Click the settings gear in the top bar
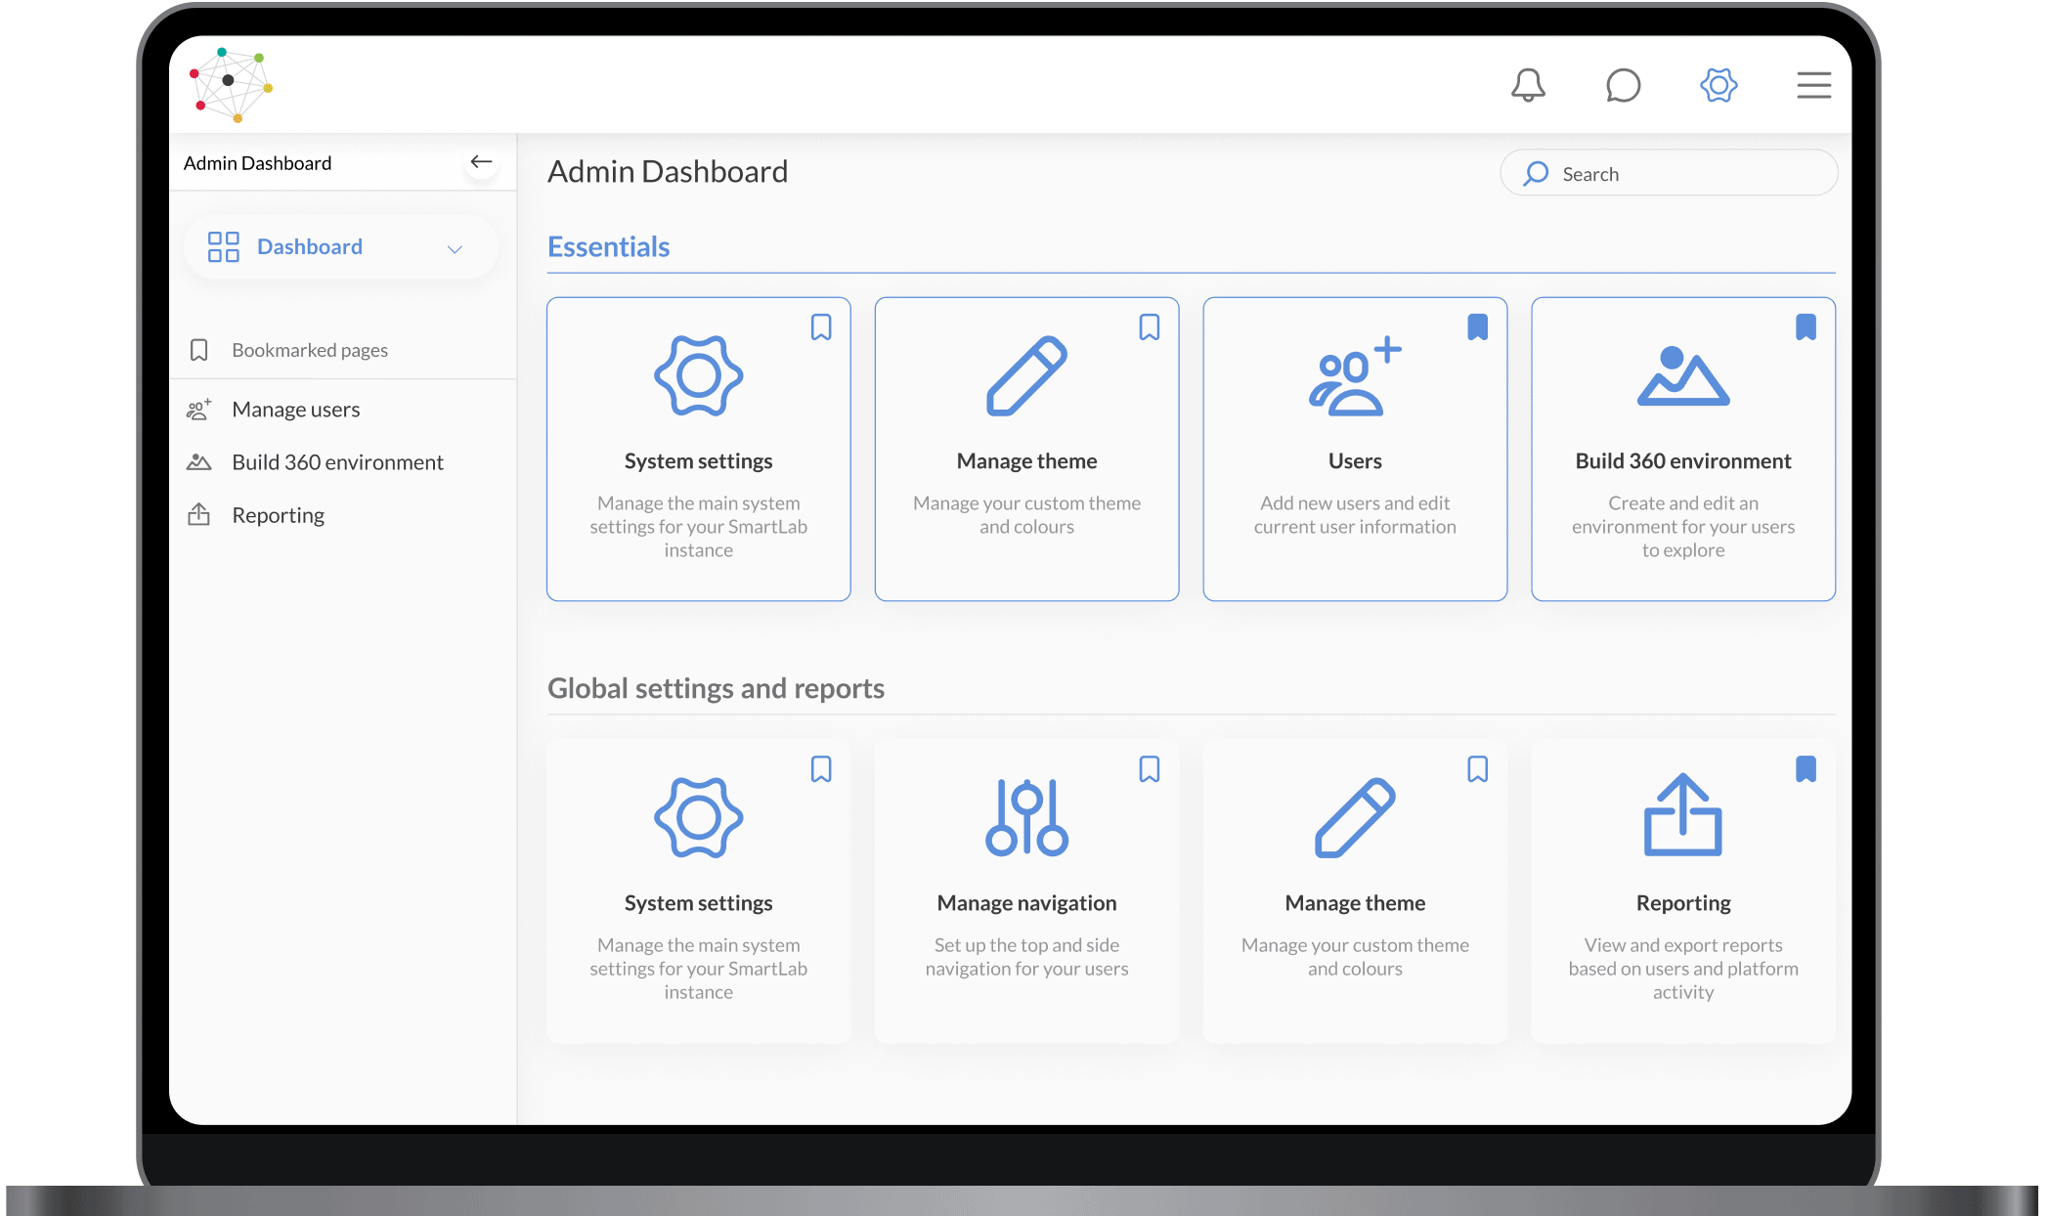The width and height of the screenshot is (2045, 1216). tap(1718, 85)
